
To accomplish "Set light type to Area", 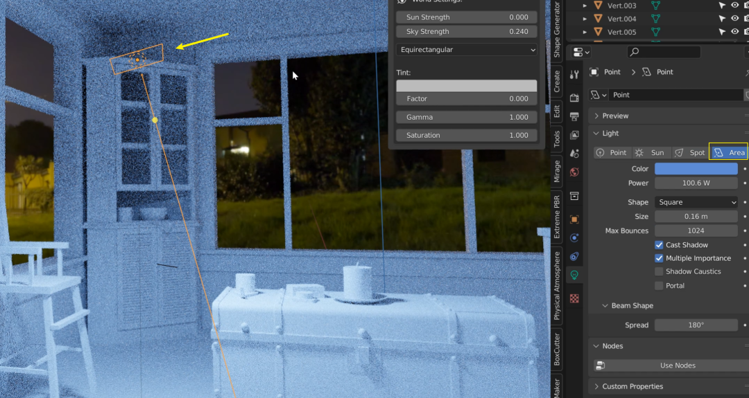I will (x=728, y=152).
